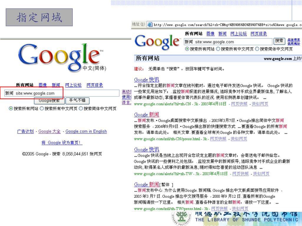Focus the results page search input
This screenshot has width=302, height=226.
228,42
